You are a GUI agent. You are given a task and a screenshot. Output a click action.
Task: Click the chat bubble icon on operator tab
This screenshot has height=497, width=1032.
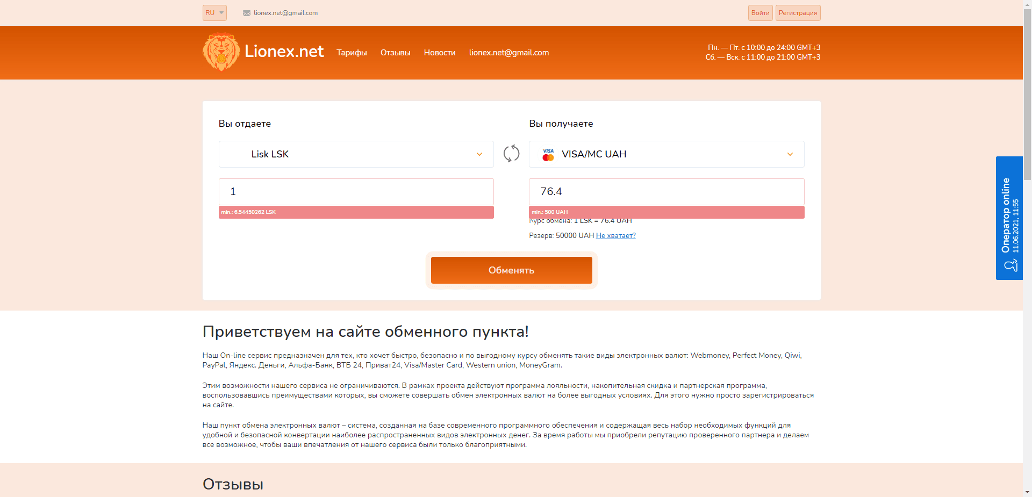click(x=1010, y=265)
